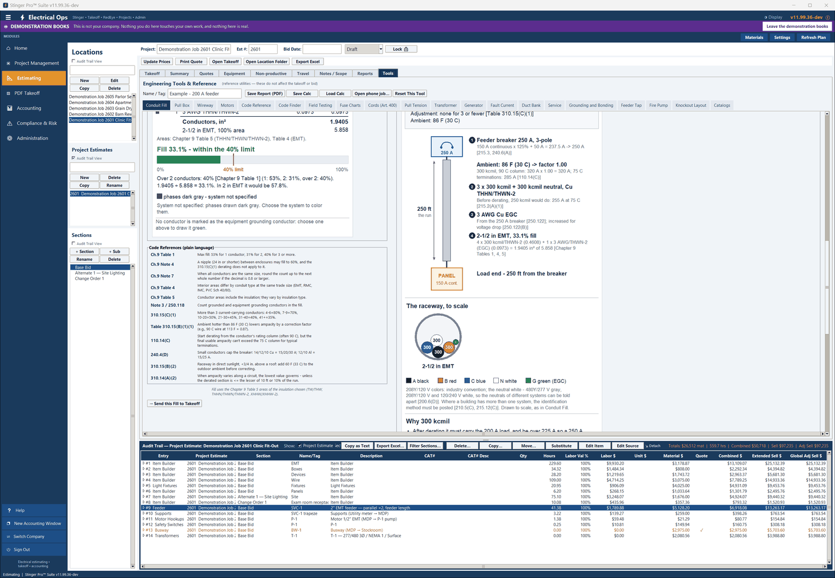Enable Audit Trail View under Locations

coord(73,61)
